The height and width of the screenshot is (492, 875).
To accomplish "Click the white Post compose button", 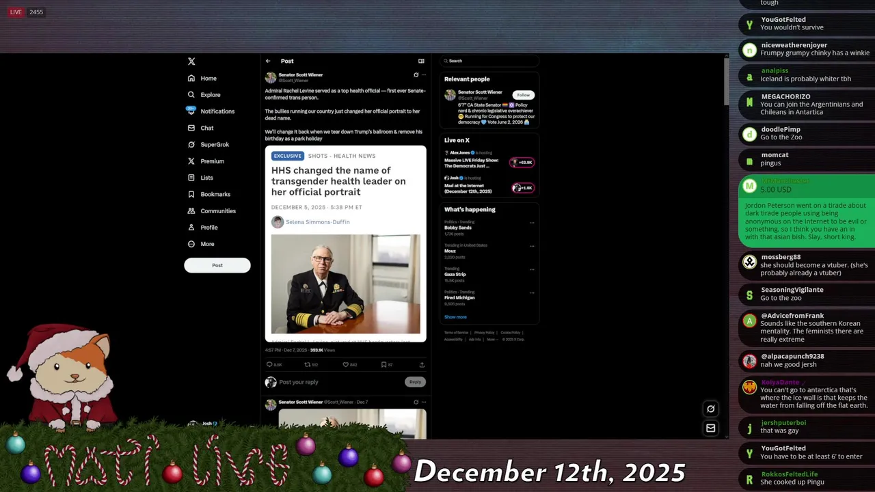I will 217,265.
